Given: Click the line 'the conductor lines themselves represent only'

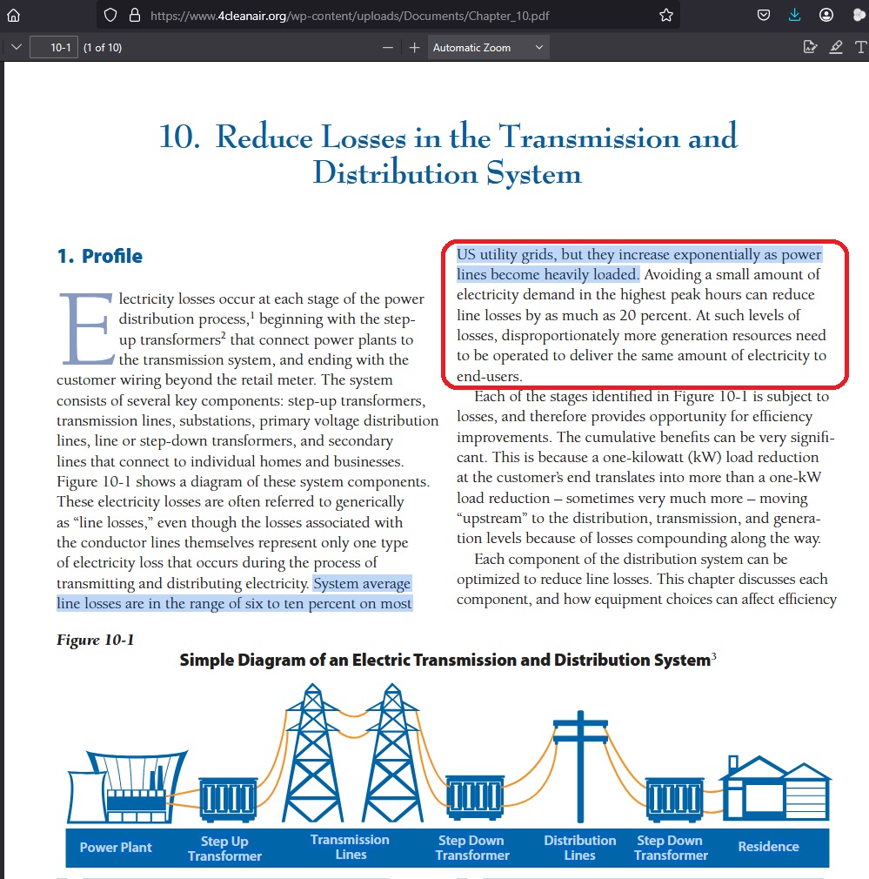Looking at the screenshot, I should click(232, 543).
